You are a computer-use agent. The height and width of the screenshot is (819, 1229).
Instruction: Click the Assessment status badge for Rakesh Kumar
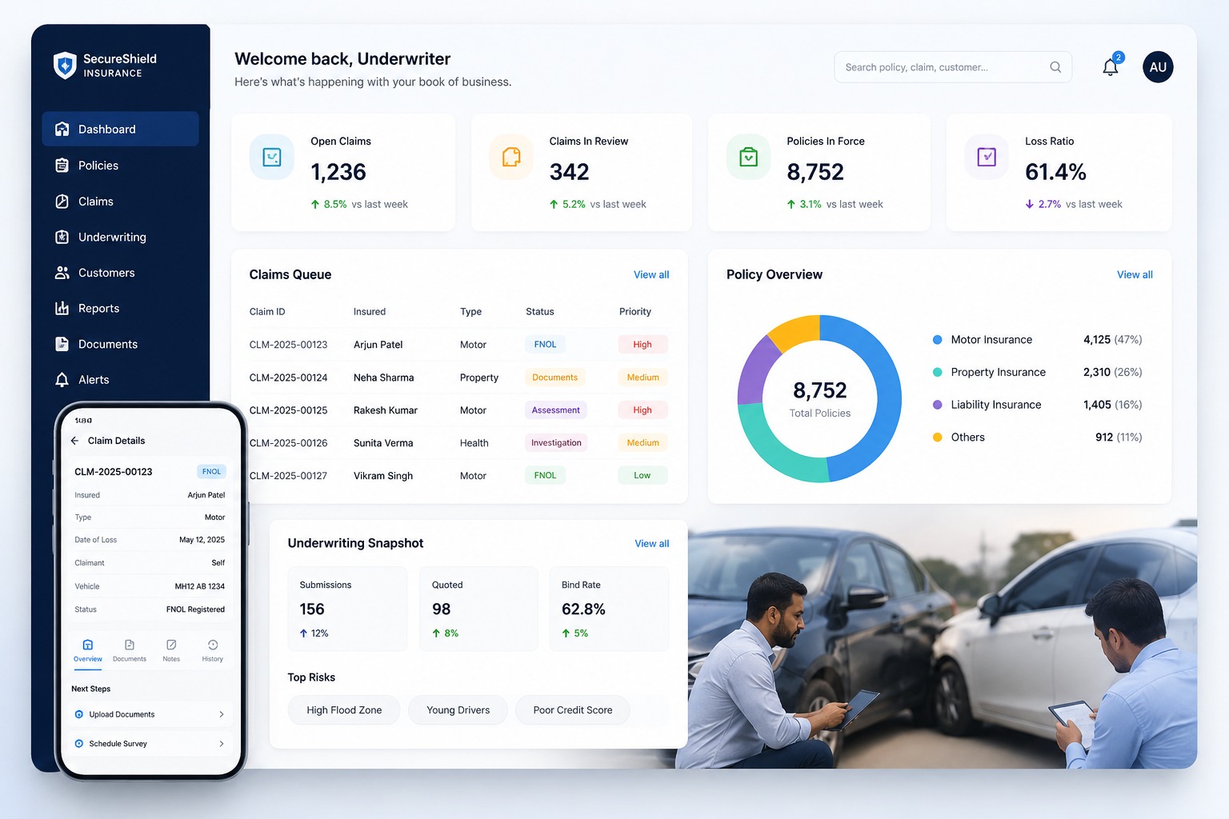[x=555, y=410]
